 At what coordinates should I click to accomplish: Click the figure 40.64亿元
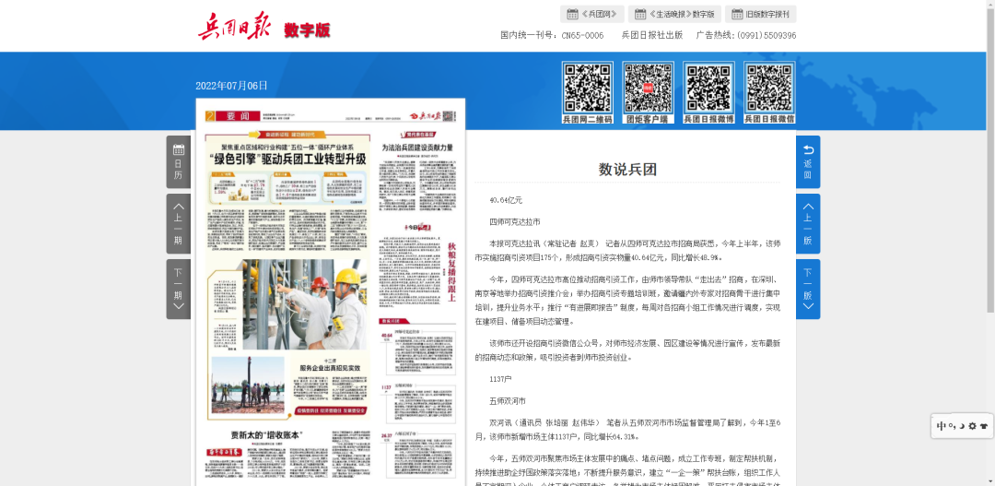point(506,200)
